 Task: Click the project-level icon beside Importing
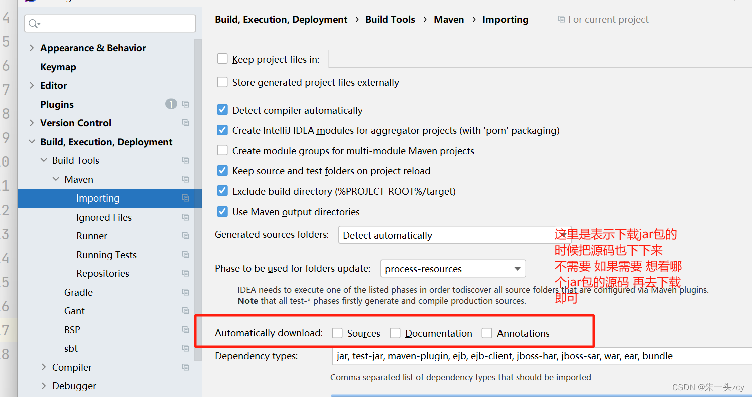[186, 198]
